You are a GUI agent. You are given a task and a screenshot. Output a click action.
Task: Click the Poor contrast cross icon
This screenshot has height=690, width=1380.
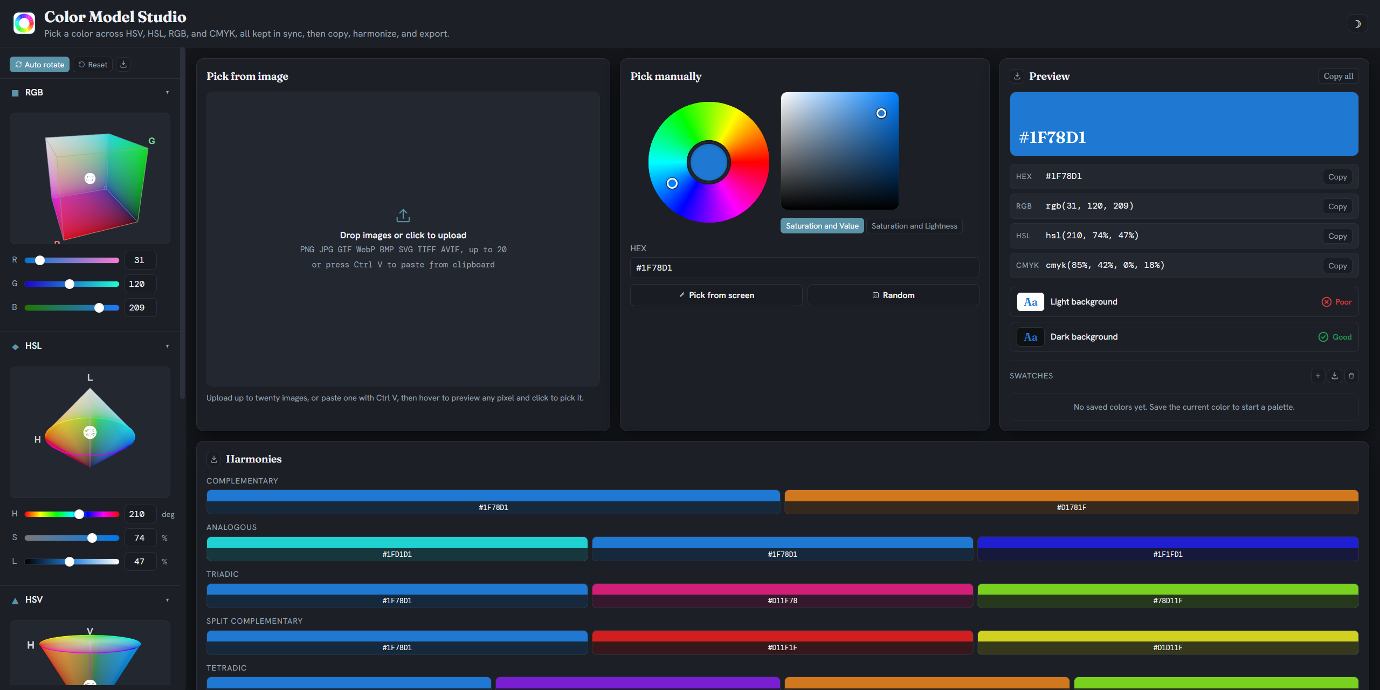(x=1327, y=302)
